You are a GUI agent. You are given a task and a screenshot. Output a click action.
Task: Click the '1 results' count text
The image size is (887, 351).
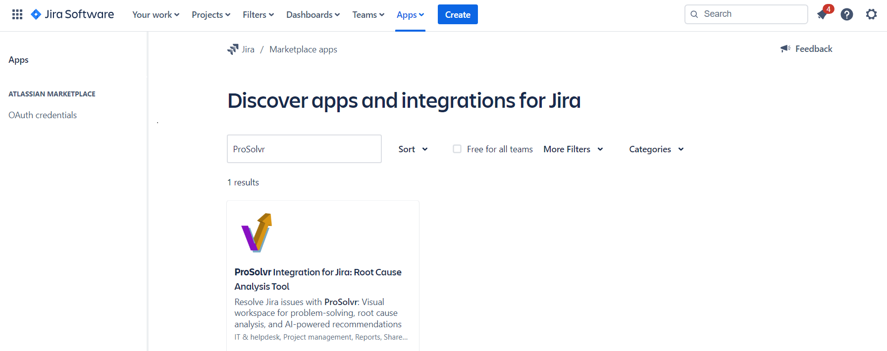(243, 182)
